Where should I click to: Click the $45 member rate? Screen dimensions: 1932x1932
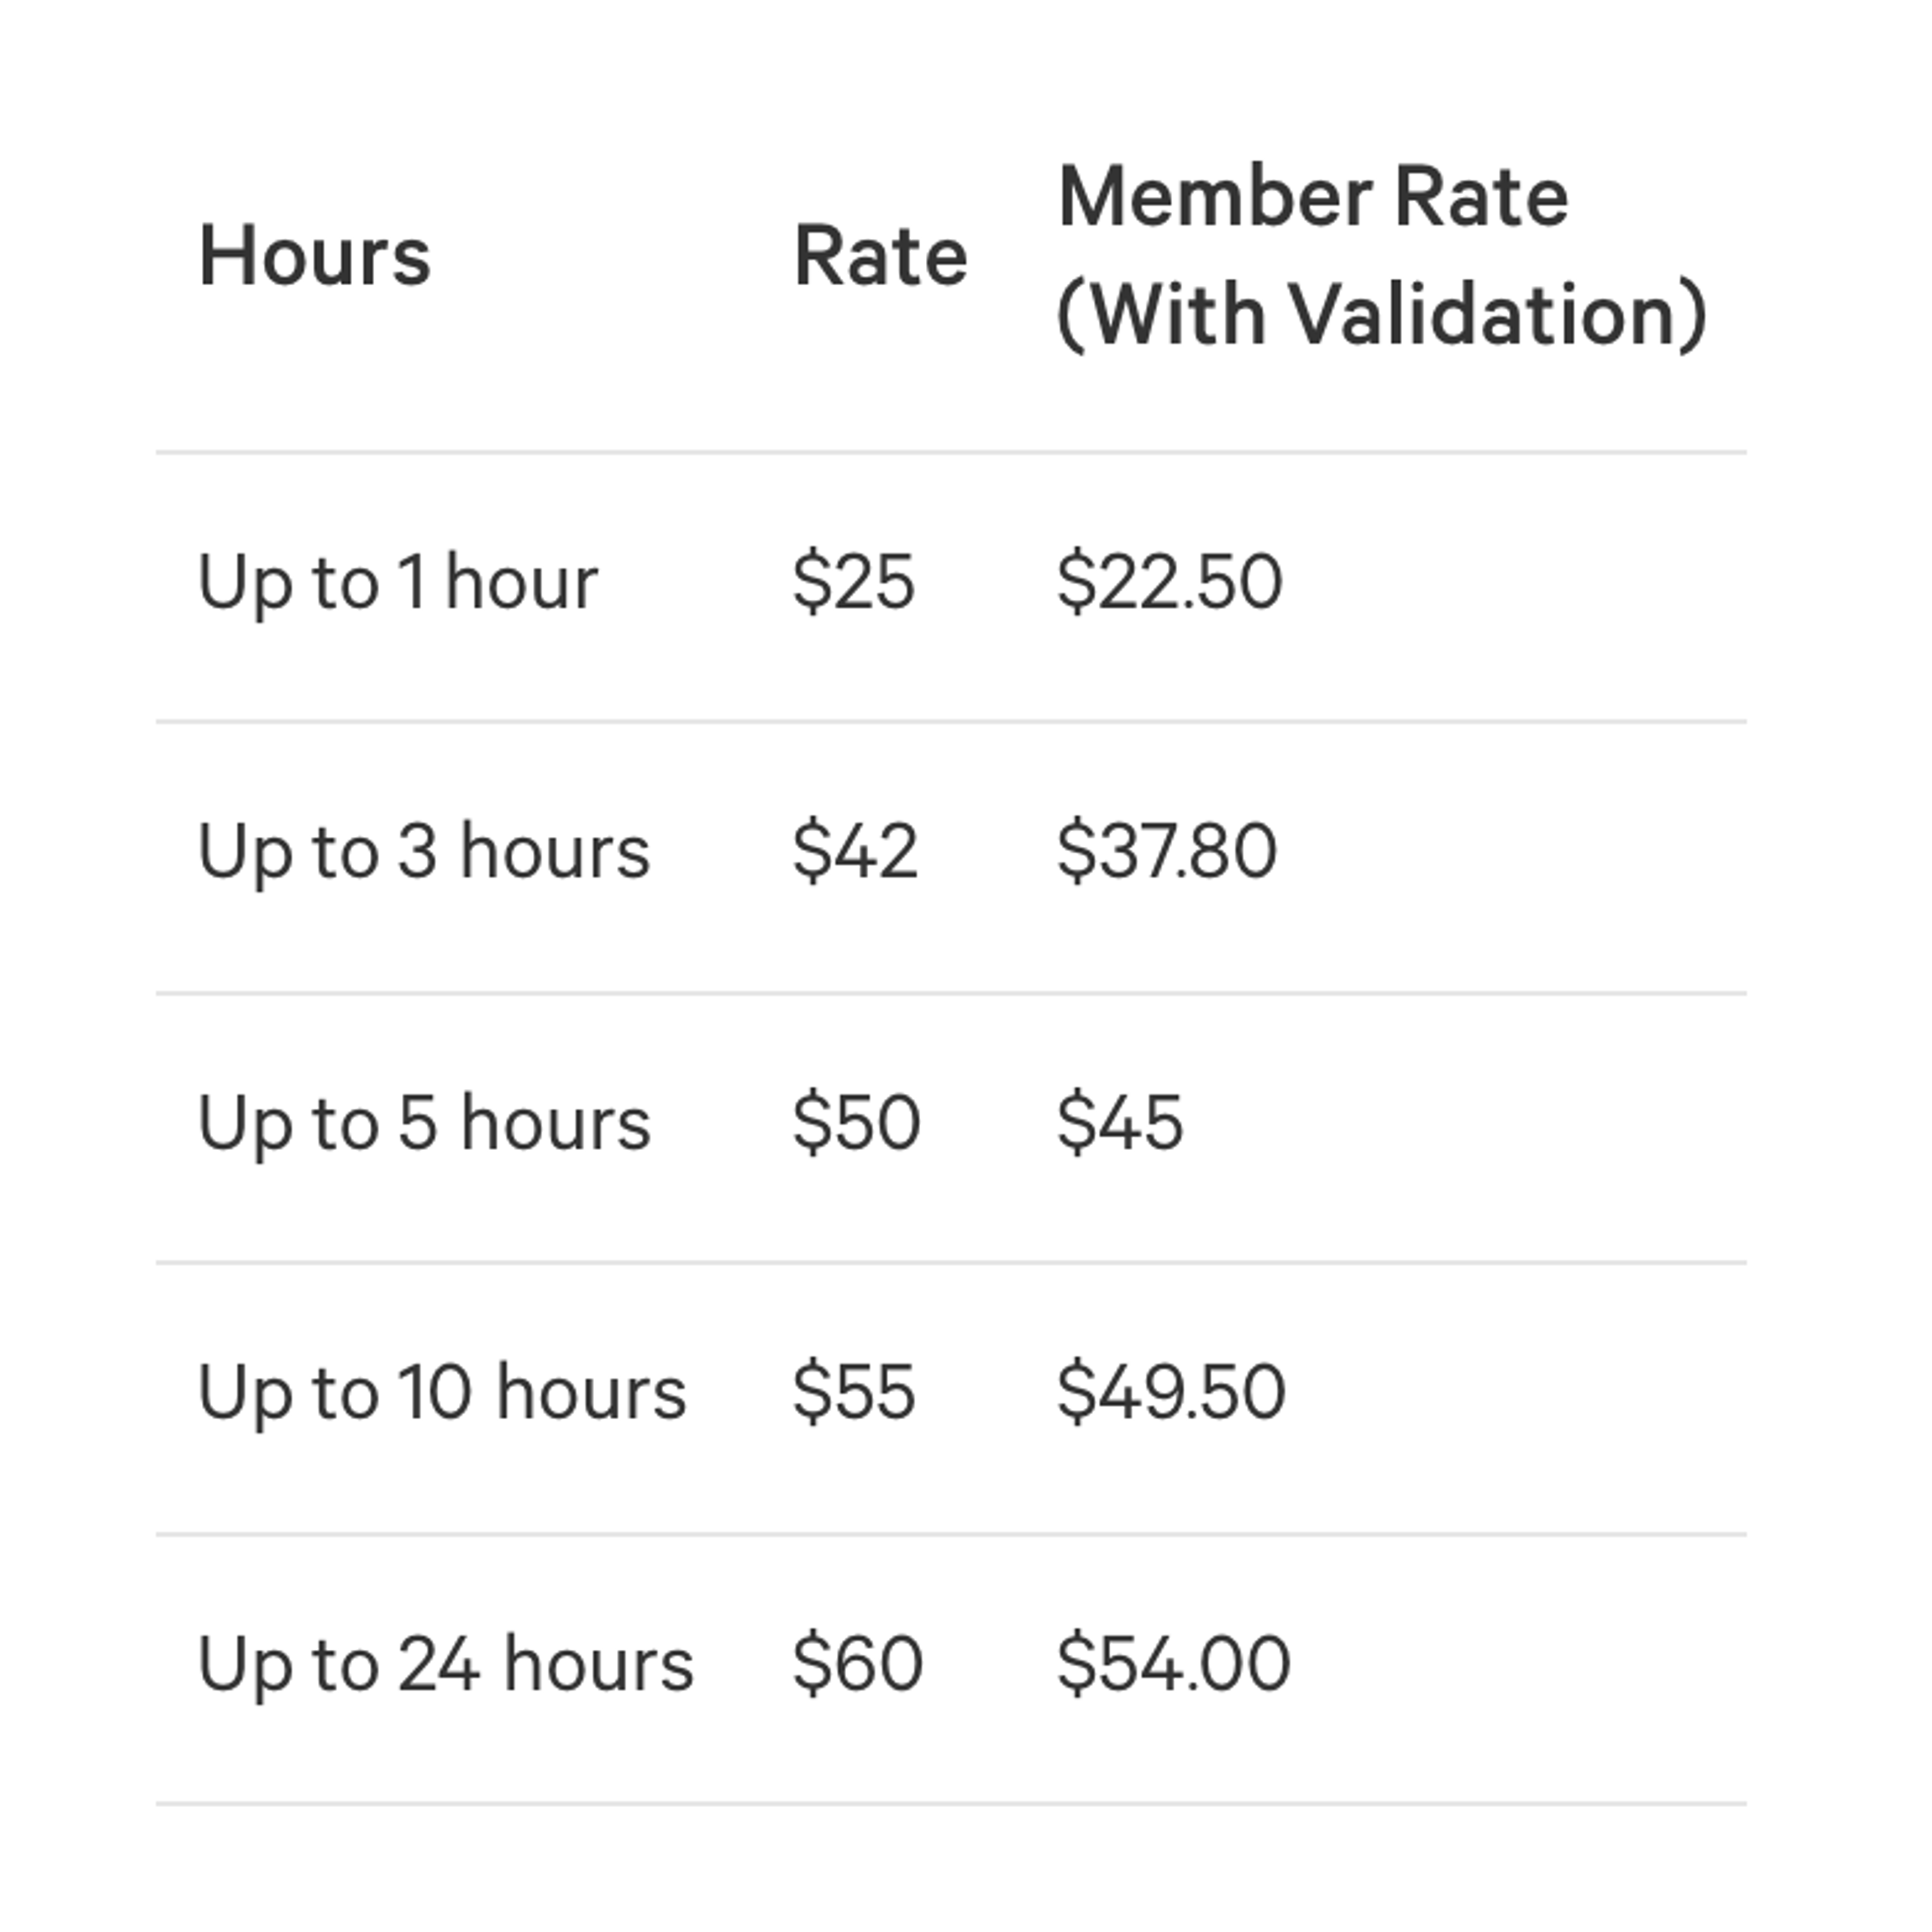coord(1120,1123)
